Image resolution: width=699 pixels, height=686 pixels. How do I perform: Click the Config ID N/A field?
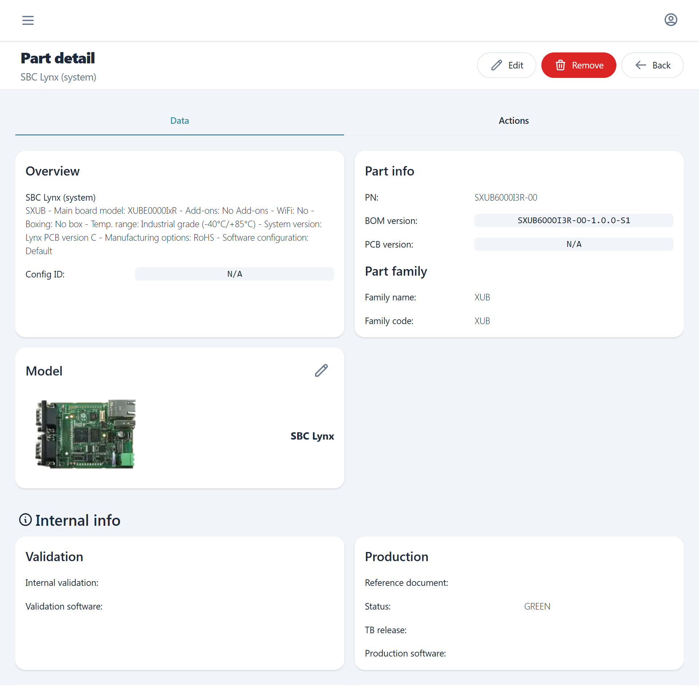pyautogui.click(x=234, y=274)
